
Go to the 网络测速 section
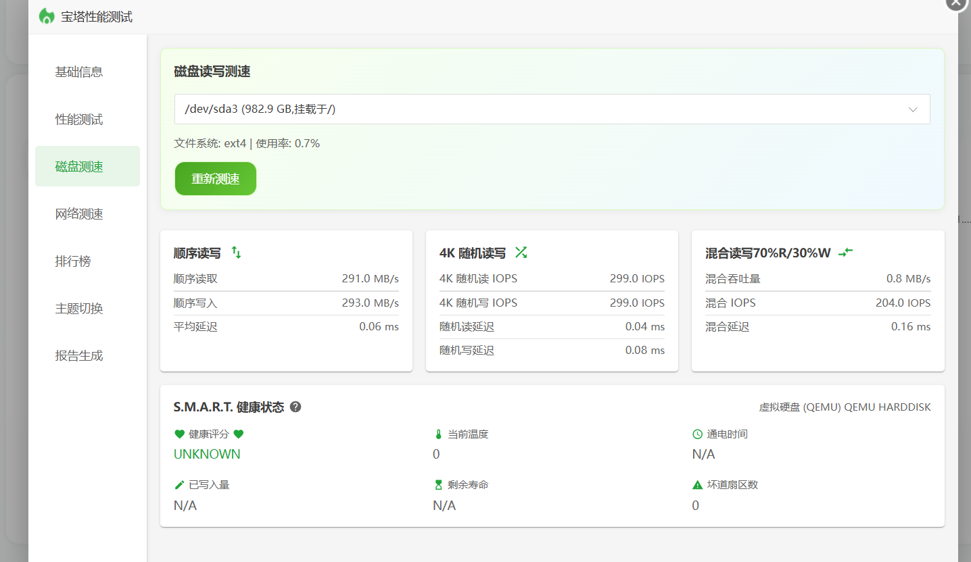pos(79,214)
